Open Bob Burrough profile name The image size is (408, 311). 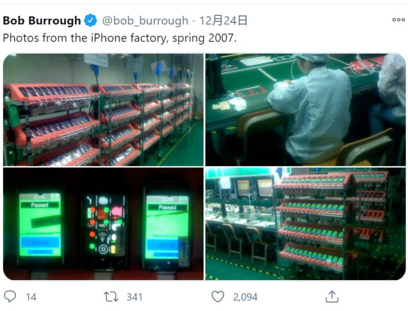42,21
